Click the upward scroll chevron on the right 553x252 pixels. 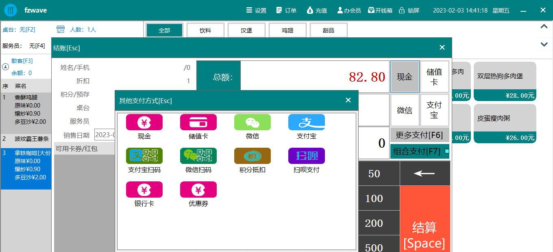(544, 26)
